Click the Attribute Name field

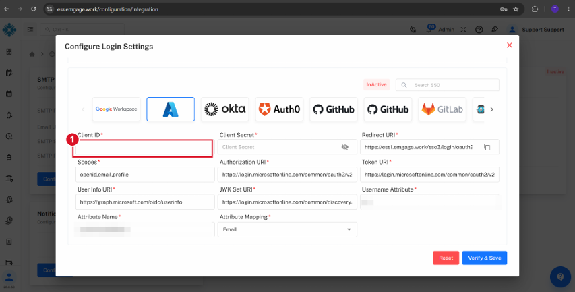coord(145,229)
